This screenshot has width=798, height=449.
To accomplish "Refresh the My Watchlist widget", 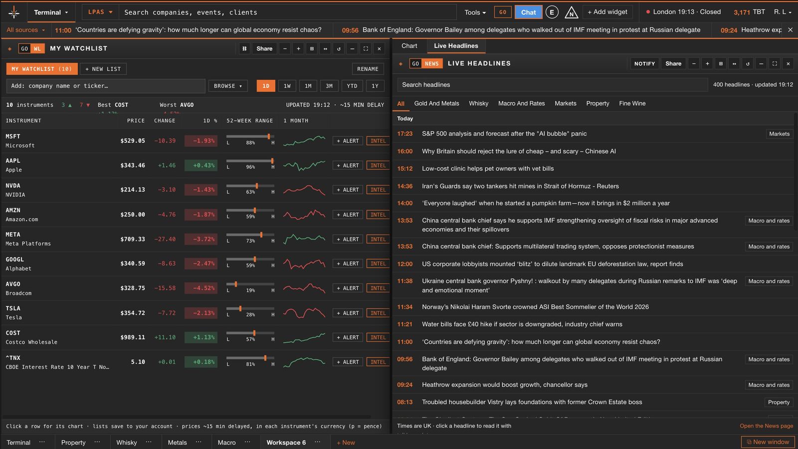I will point(339,48).
